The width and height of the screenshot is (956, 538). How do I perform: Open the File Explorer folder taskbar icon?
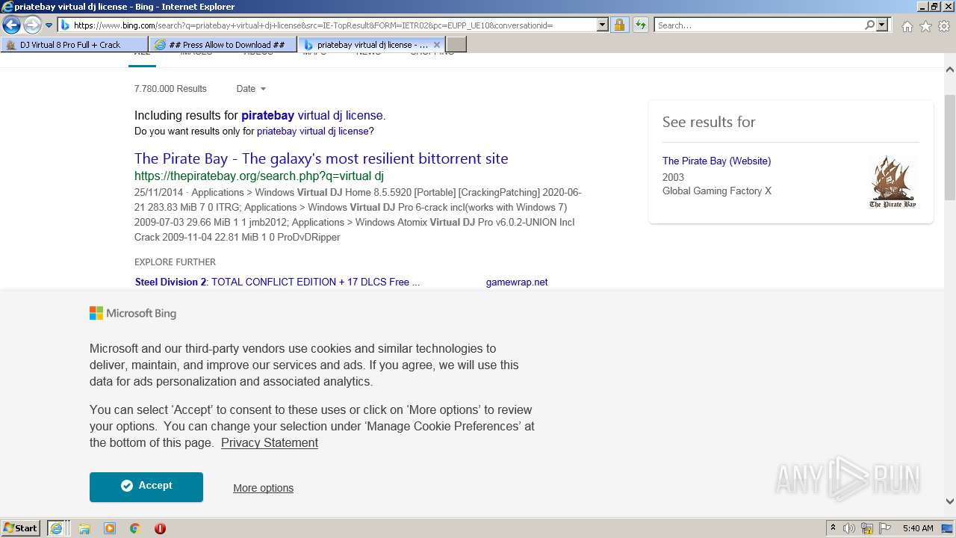coord(84,528)
